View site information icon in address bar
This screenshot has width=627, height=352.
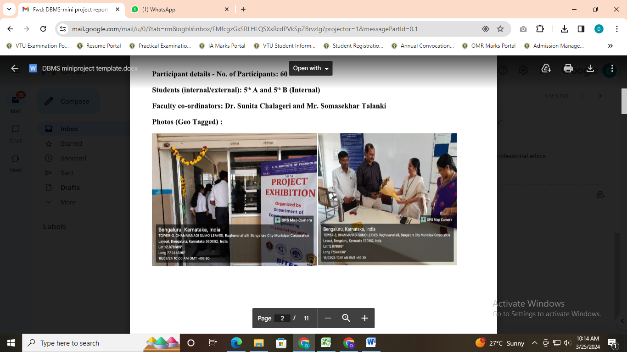point(63,29)
